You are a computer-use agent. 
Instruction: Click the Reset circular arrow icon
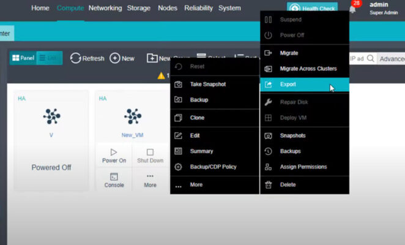point(178,67)
